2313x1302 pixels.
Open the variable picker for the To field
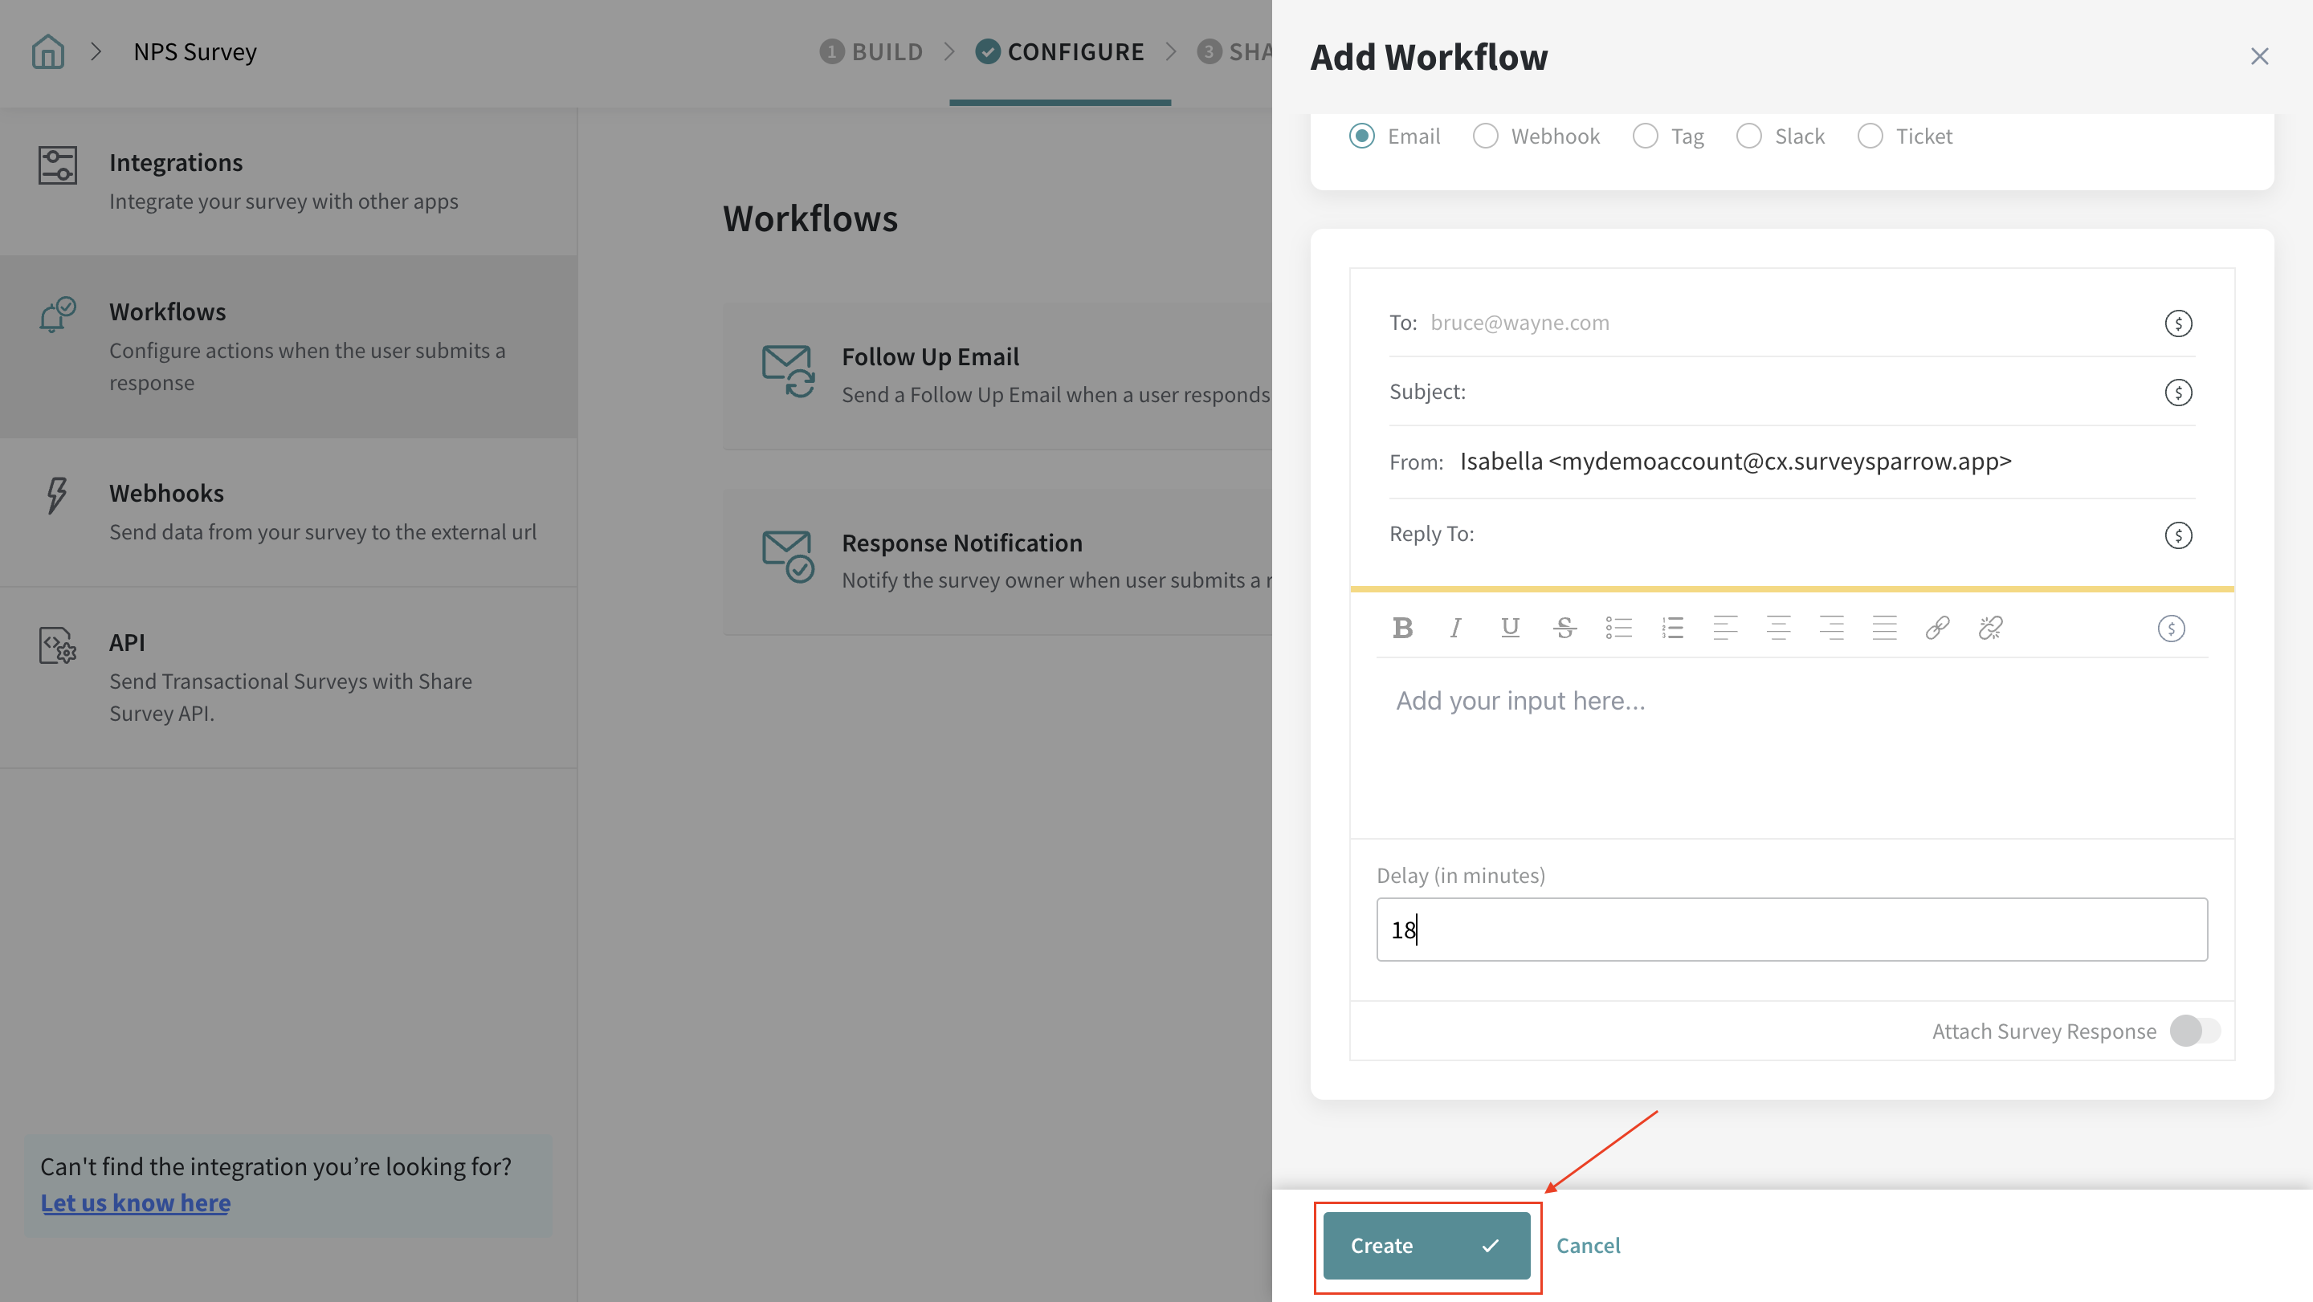2177,323
